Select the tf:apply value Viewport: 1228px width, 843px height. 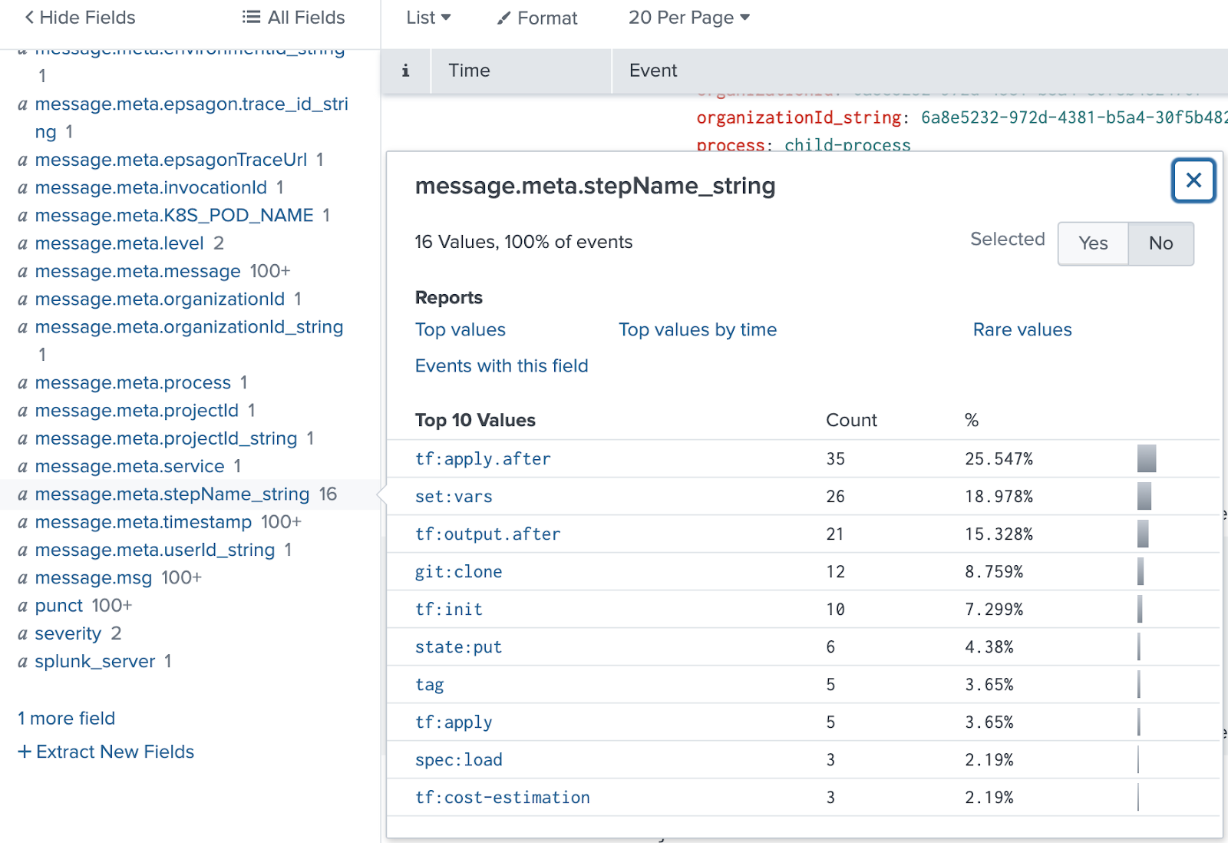click(x=454, y=722)
